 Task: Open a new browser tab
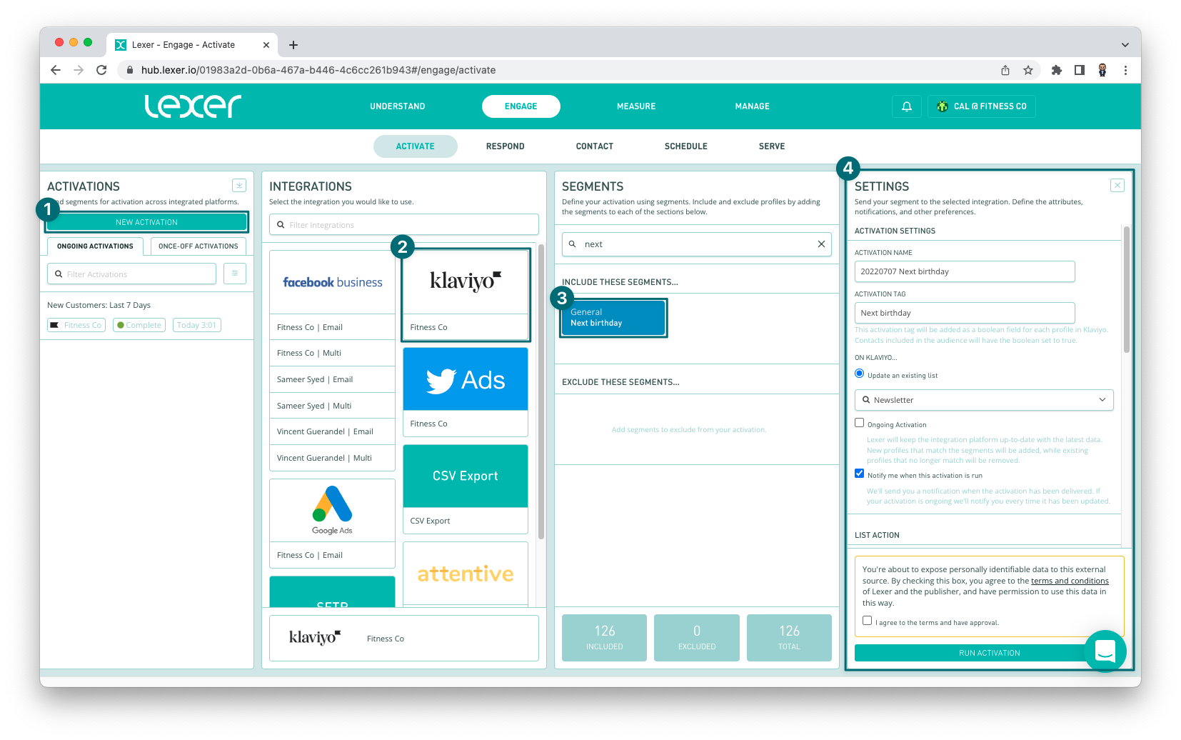pos(293,45)
